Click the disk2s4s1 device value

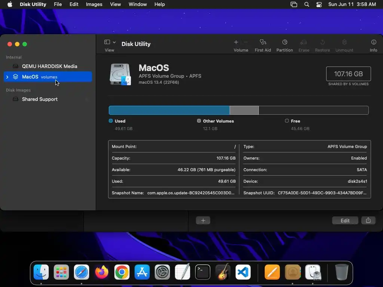click(357, 181)
